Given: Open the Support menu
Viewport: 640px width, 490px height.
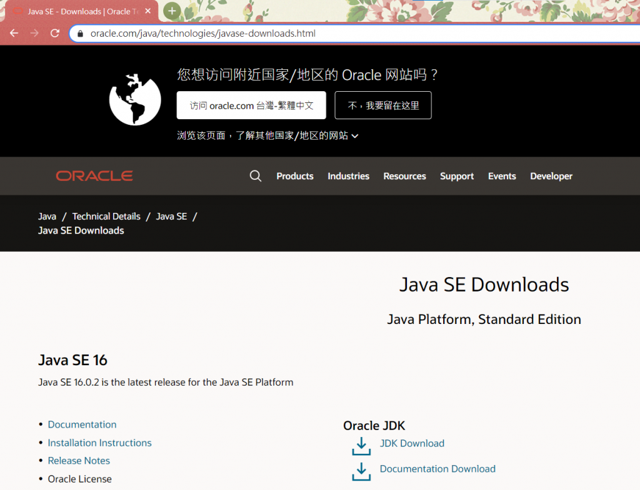Looking at the screenshot, I should point(457,176).
